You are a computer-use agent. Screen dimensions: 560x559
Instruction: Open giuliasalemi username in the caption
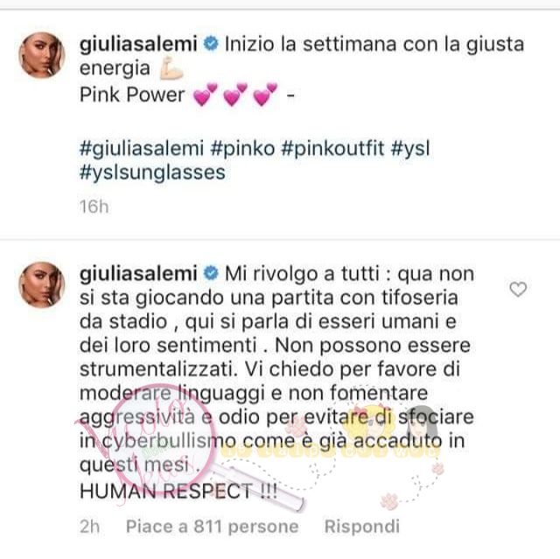click(138, 45)
